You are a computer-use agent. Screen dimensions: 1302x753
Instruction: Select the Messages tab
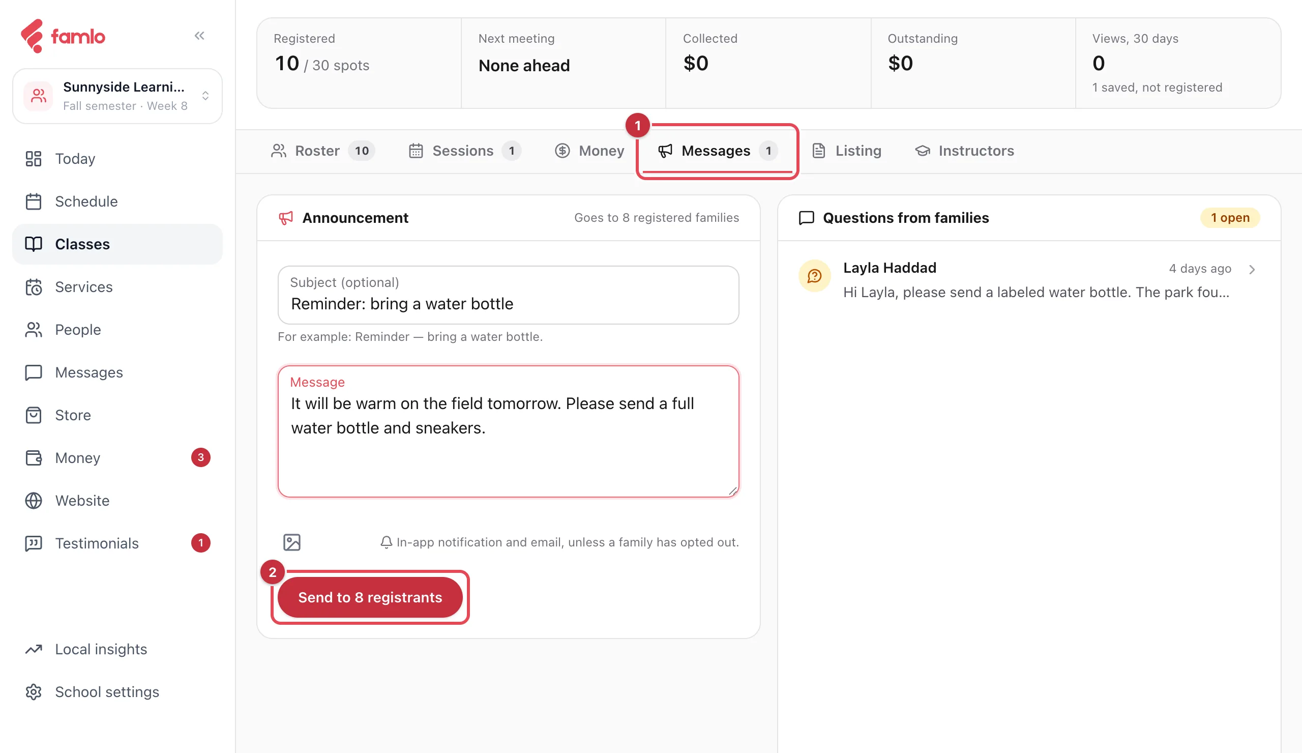(x=717, y=151)
